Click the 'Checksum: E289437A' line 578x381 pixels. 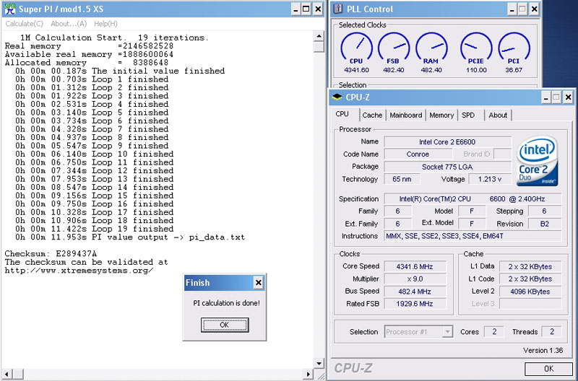tap(51, 253)
